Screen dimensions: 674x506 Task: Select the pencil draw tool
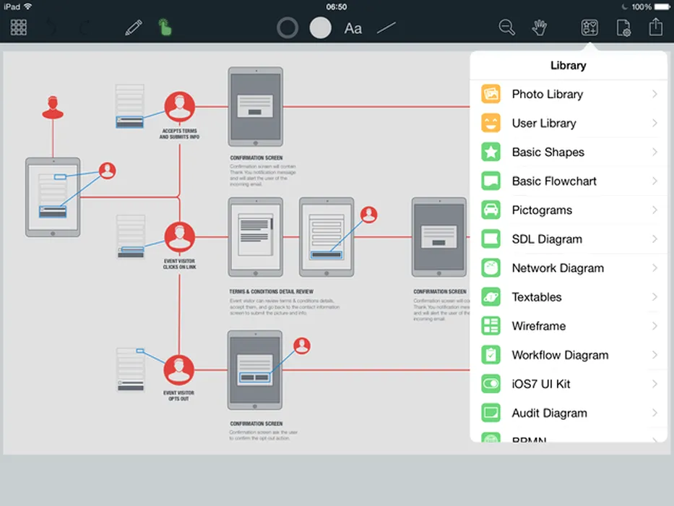(134, 27)
